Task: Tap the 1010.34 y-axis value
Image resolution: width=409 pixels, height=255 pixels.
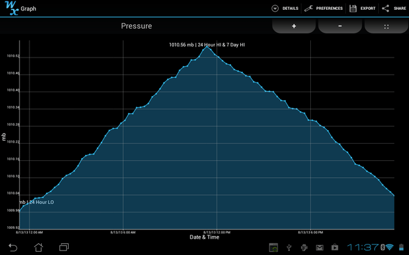Action: (13, 107)
